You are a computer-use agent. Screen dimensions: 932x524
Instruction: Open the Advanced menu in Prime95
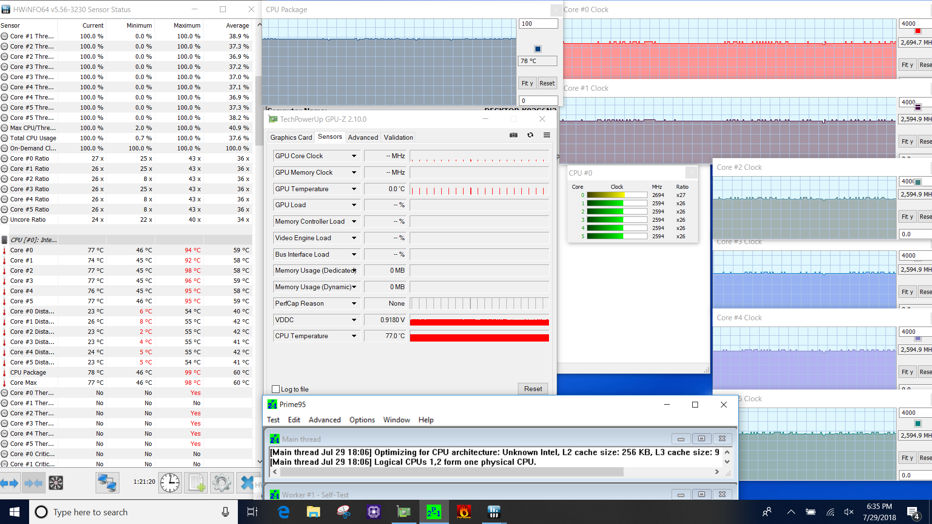324,420
